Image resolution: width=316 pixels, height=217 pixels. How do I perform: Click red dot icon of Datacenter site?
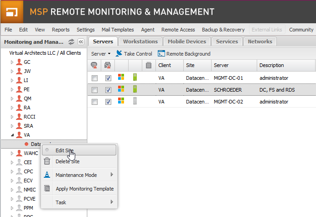[x=26, y=144]
